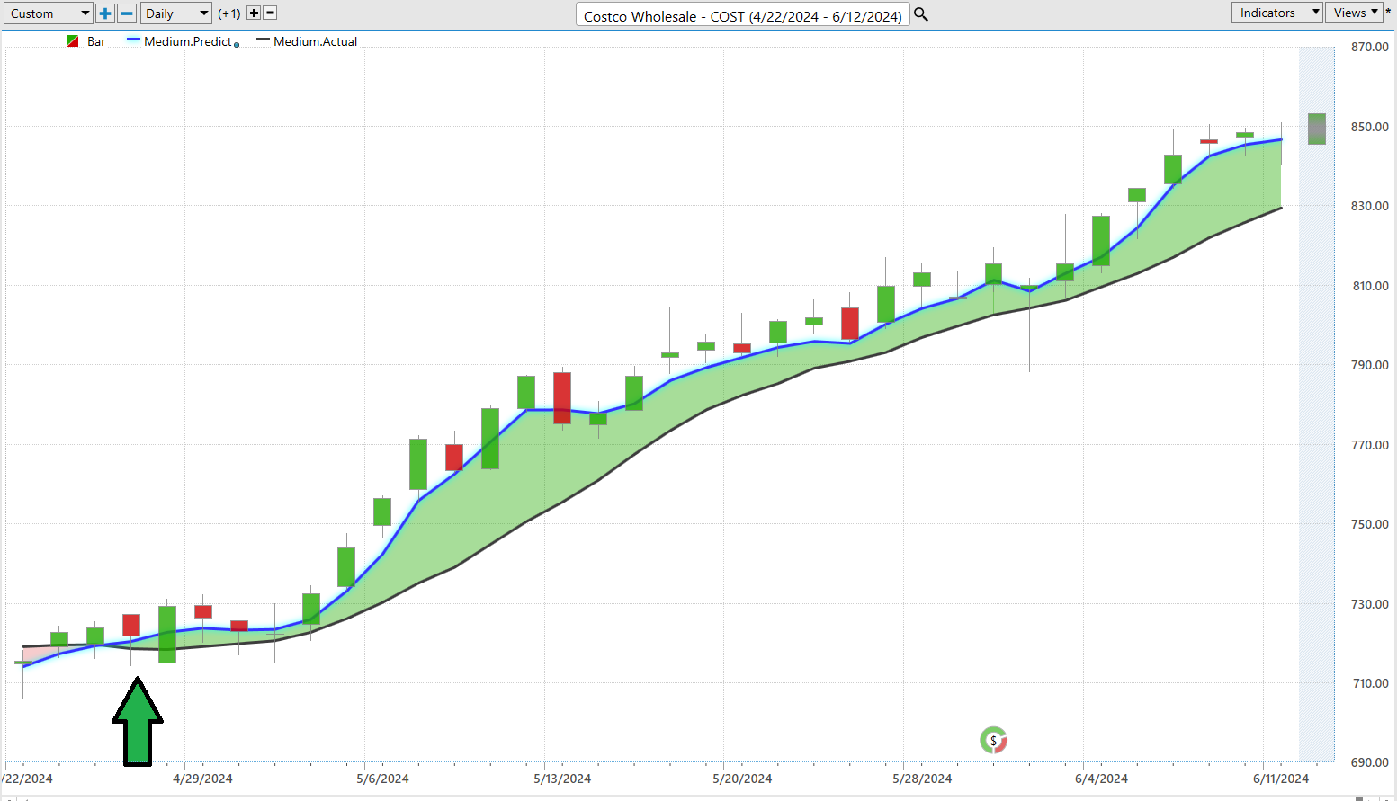The width and height of the screenshot is (1397, 801).
Task: Click the 810.00 price axis label
Action: pos(1369,286)
